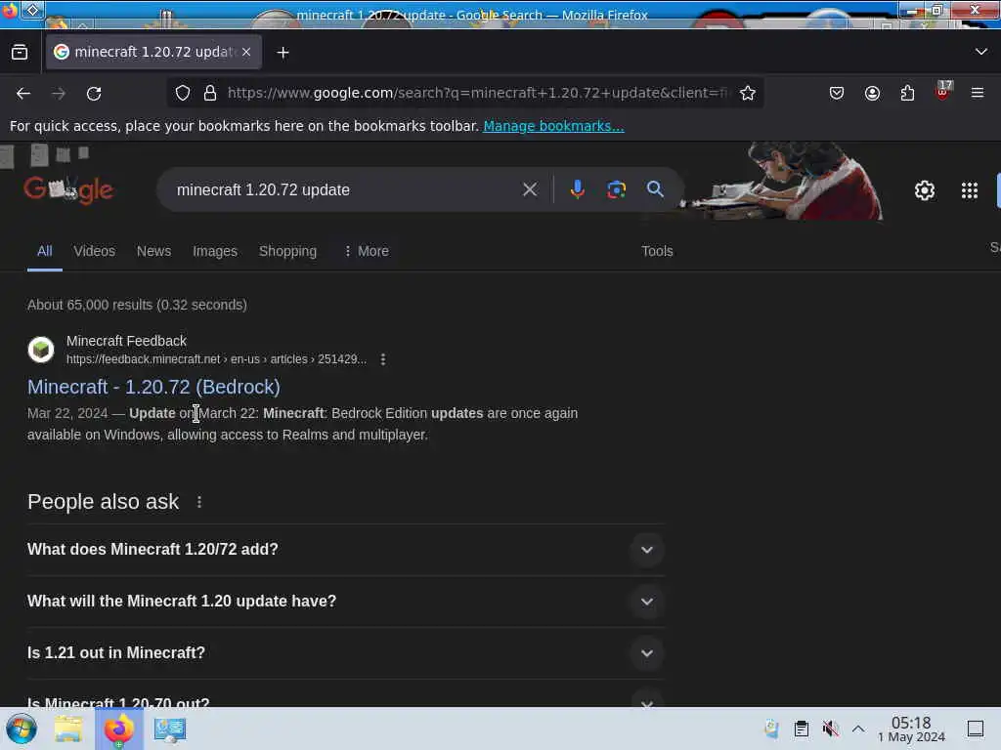Open a new tab with plus
Viewport: 1001px width, 750px height.
point(283,53)
